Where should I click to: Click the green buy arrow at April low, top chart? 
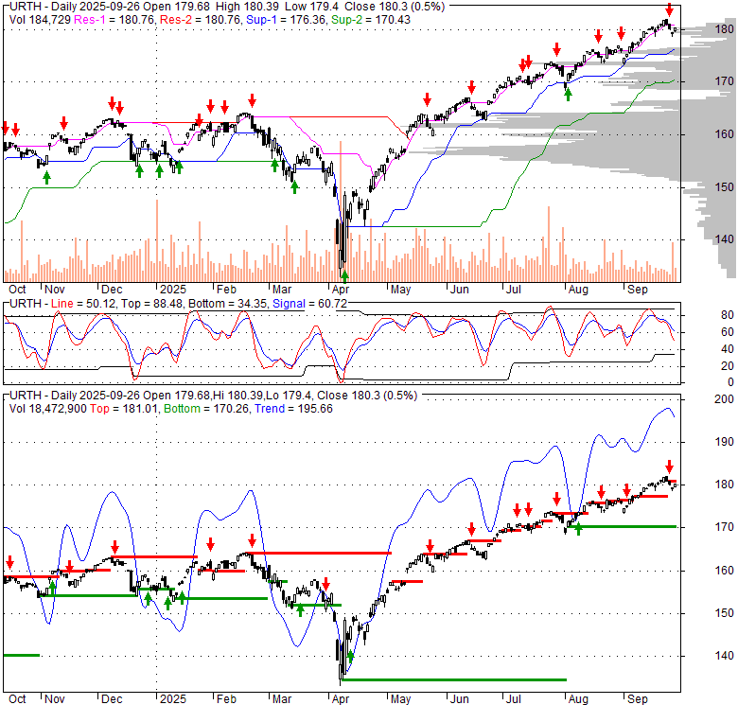coord(345,275)
